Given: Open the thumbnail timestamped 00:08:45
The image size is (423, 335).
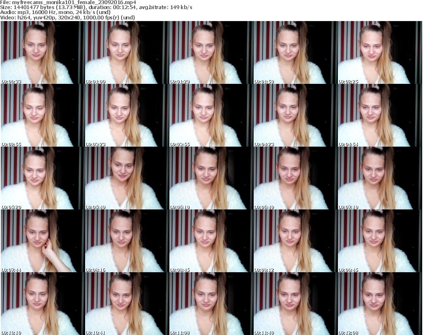Looking at the screenshot, I should (x=211, y=241).
